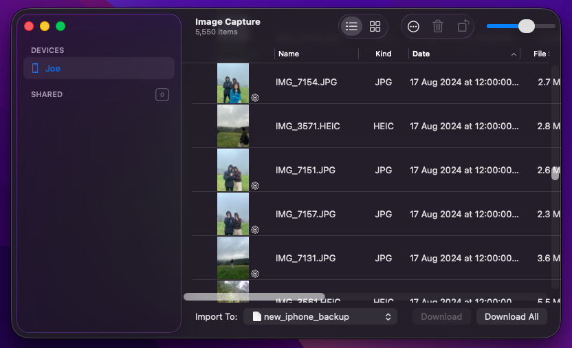Select the IMG_7131.JPG thumbnail

click(x=233, y=258)
